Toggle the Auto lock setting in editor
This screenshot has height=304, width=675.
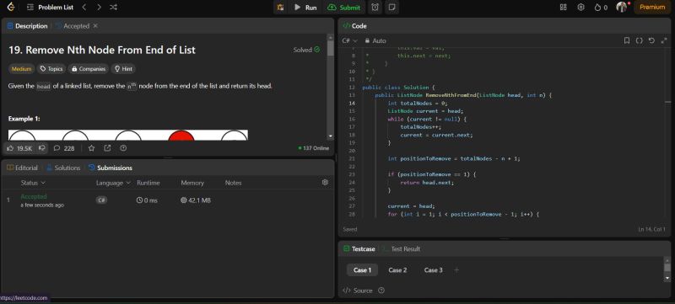375,40
